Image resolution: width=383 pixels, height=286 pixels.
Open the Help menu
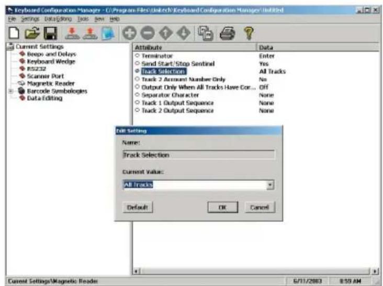click(114, 19)
